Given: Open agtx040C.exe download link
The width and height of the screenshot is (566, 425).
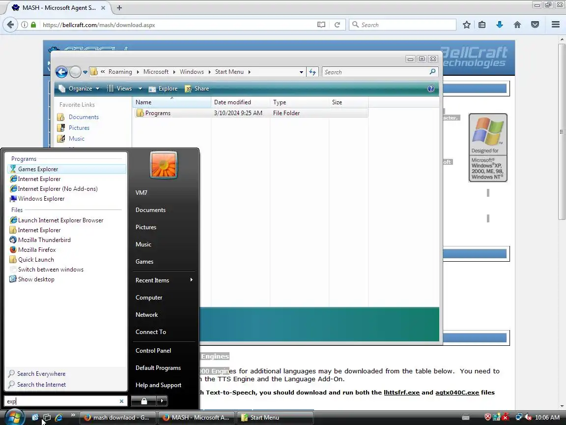Looking at the screenshot, I should [x=457, y=393].
